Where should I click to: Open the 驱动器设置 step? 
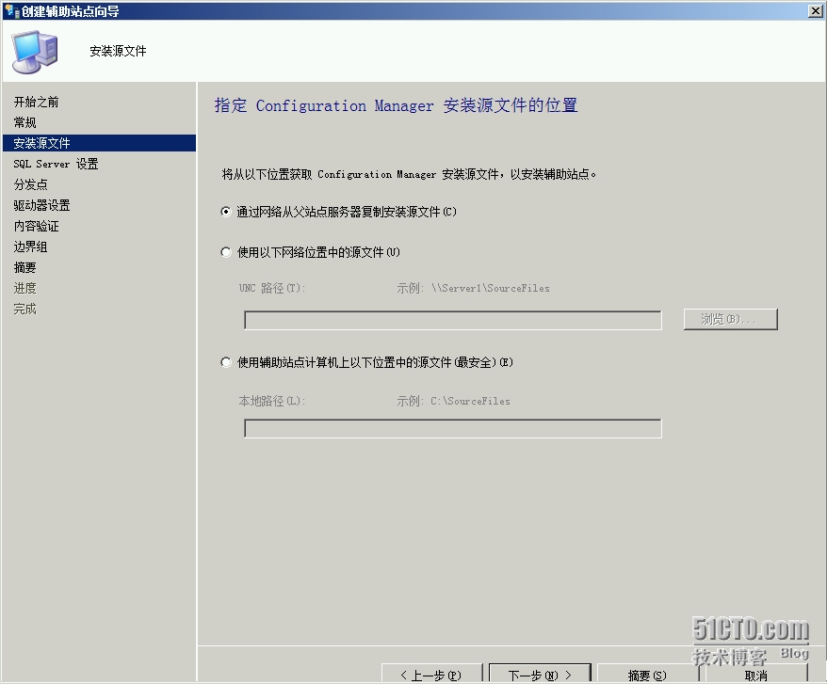(x=41, y=205)
